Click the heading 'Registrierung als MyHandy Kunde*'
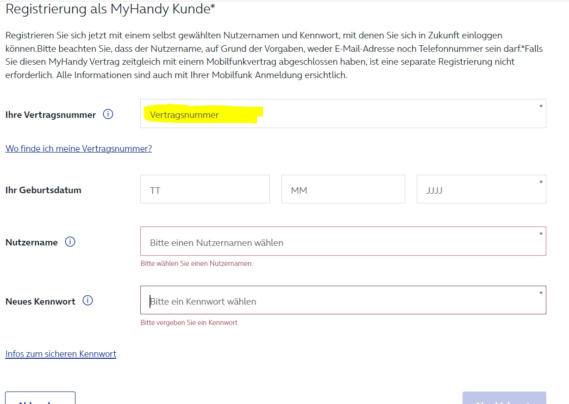The width and height of the screenshot is (569, 404). click(111, 9)
